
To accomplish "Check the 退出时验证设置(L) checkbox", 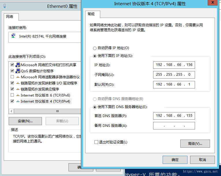I will click(x=96, y=142).
